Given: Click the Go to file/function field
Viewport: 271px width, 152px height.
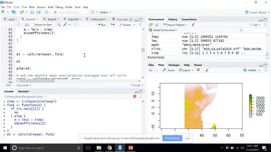Looking at the screenshot, I should pyautogui.click(x=69, y=12).
